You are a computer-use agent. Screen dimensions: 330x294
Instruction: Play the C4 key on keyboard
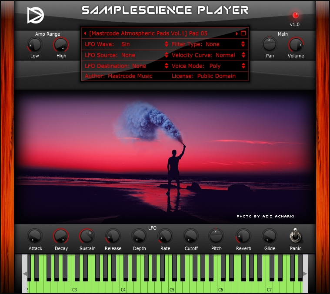[123, 287]
